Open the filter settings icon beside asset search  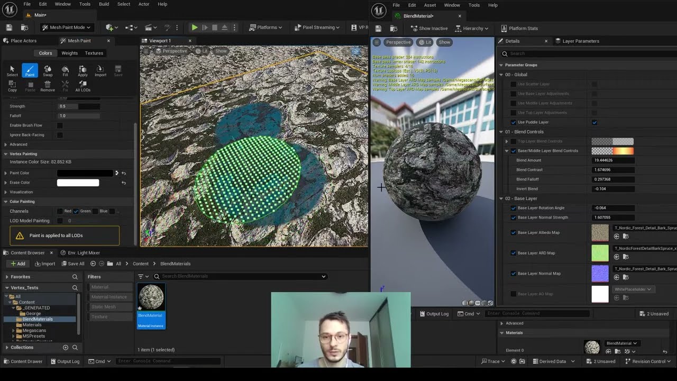(x=142, y=276)
